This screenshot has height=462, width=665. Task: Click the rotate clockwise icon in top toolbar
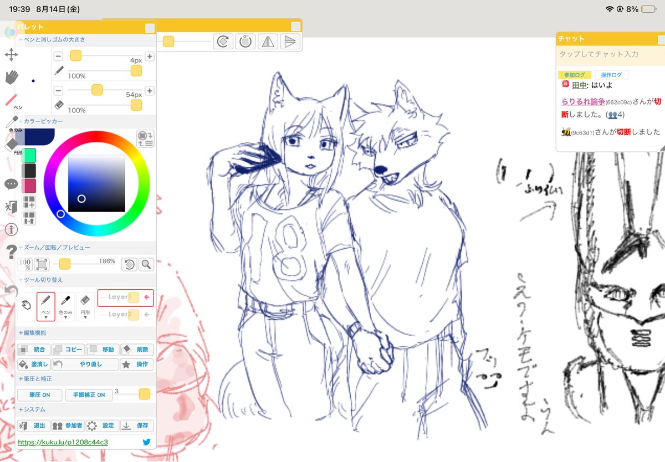pos(223,42)
